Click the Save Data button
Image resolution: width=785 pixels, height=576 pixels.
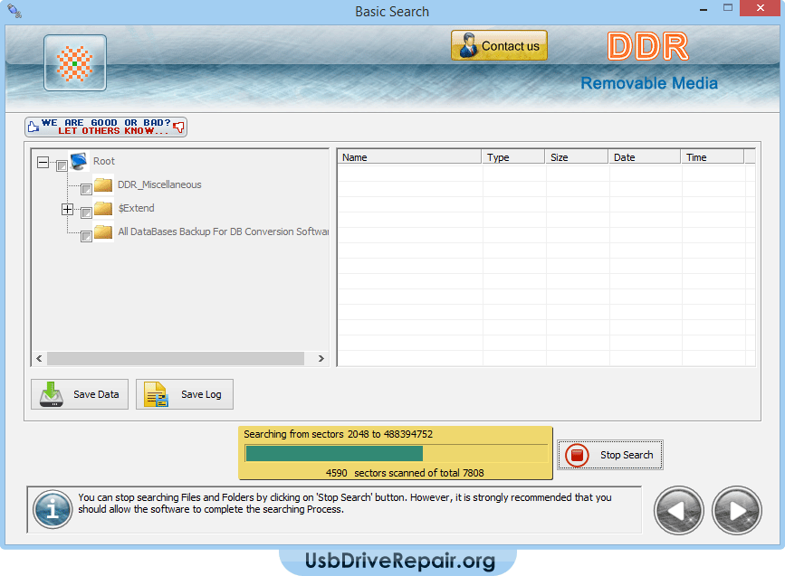point(80,394)
